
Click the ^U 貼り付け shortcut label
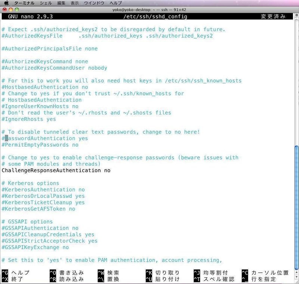tap(163, 279)
